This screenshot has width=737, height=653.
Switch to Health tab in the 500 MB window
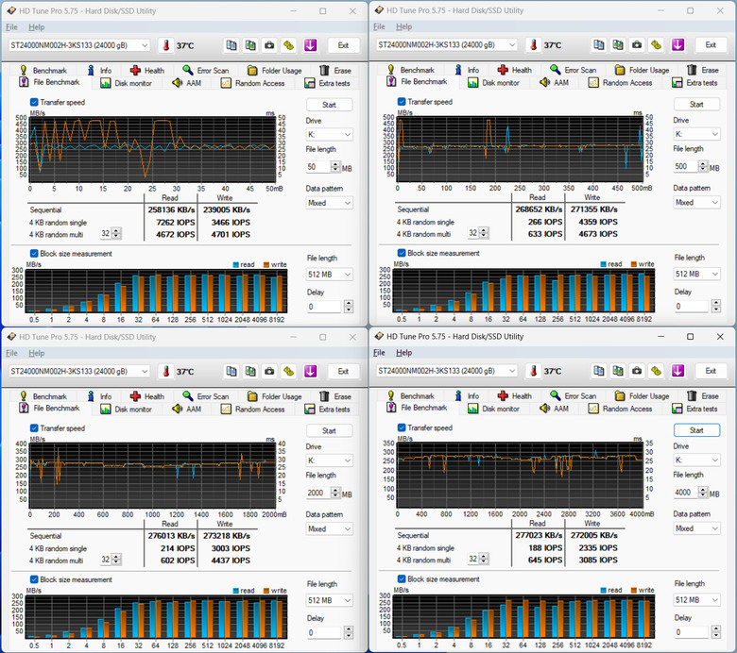pyautogui.click(x=515, y=70)
